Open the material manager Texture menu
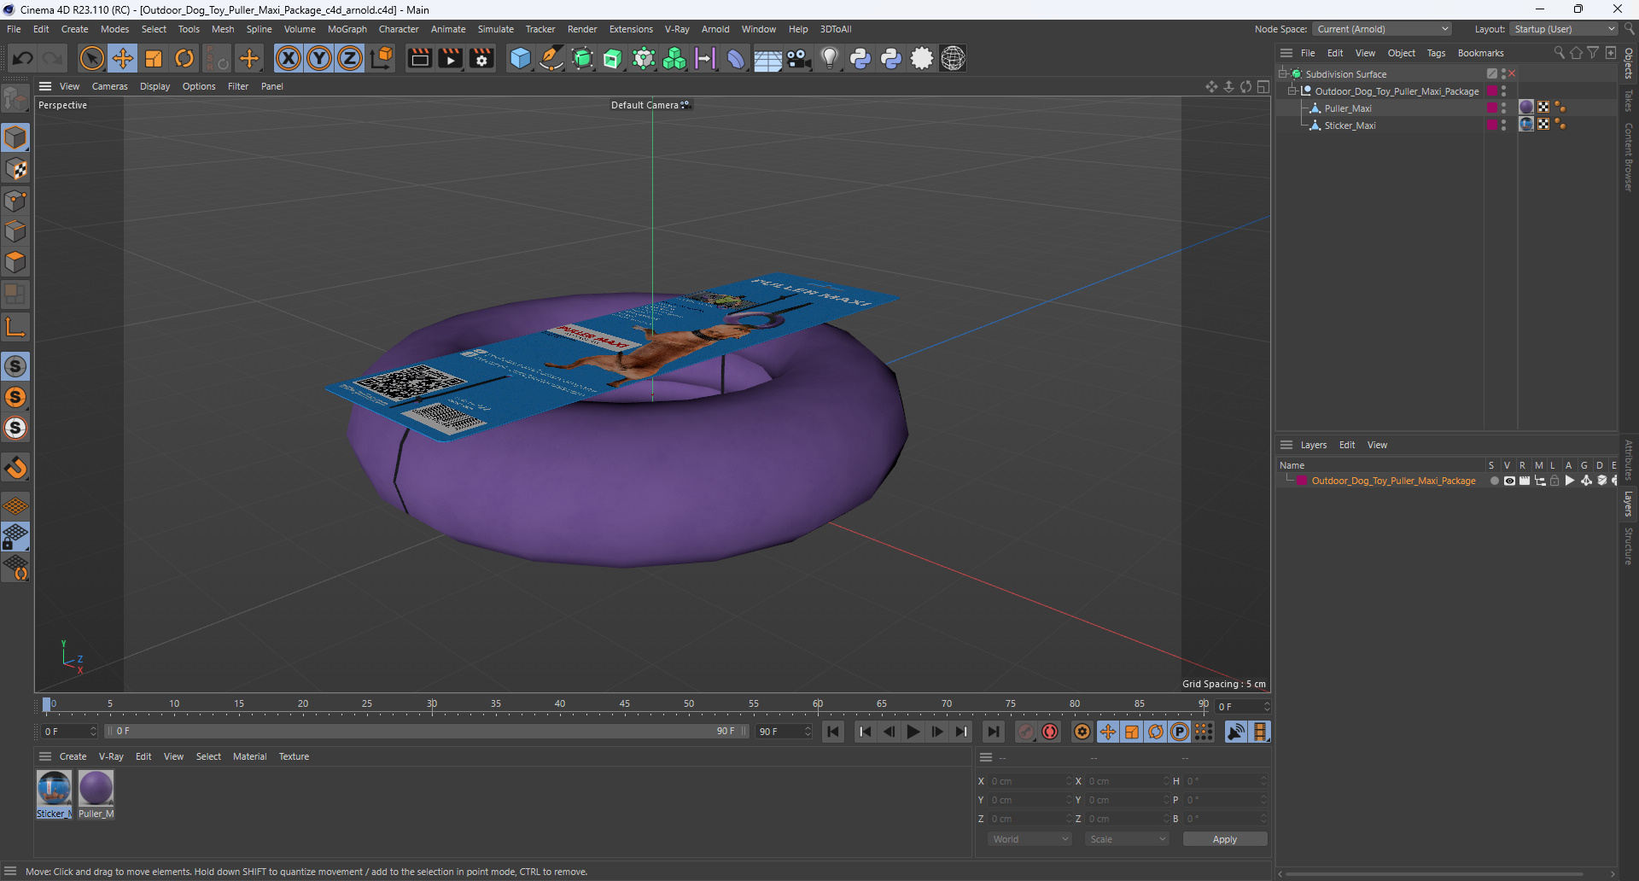The height and width of the screenshot is (881, 1639). coord(294,756)
